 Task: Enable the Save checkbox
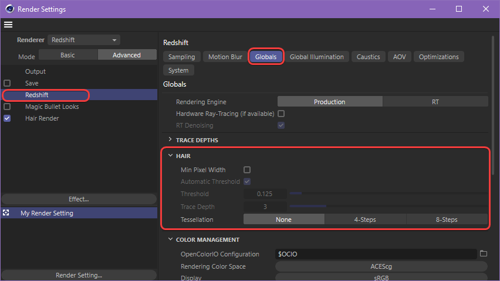[x=7, y=83]
